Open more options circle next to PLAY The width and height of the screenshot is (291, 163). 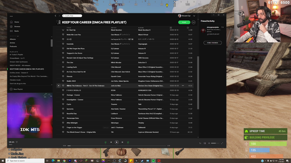tap(194, 22)
